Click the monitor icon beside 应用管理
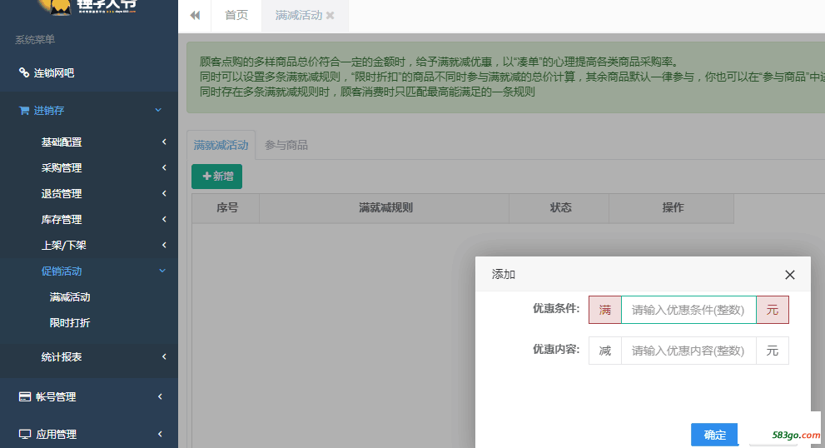 click(x=25, y=434)
